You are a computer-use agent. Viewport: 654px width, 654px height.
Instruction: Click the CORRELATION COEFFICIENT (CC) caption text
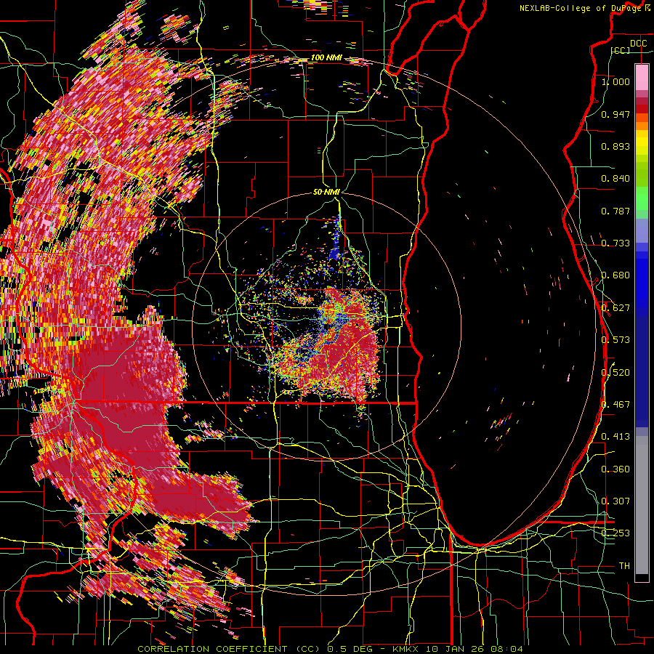pos(229,649)
